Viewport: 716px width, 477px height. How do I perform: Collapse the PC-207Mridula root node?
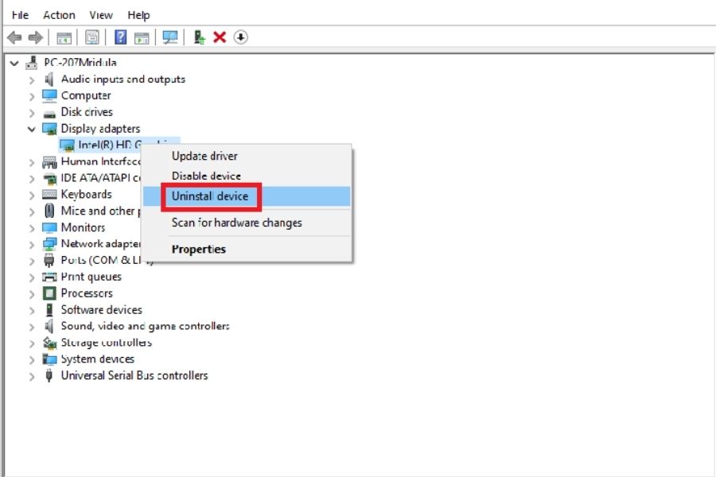coord(14,63)
